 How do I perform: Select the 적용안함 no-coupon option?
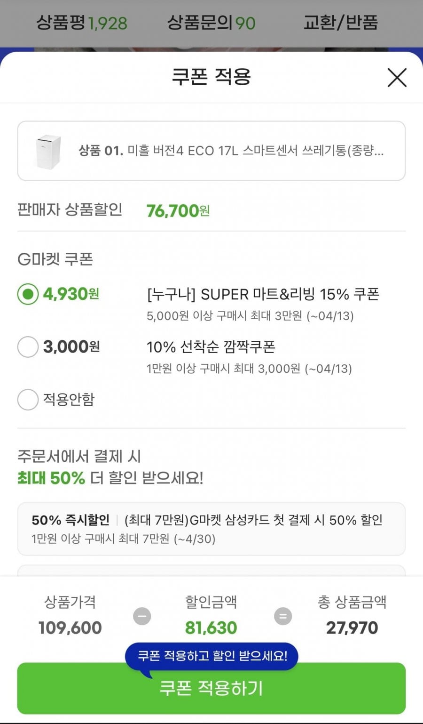(28, 400)
